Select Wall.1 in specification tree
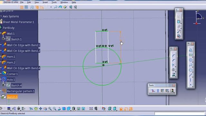The width and height of the screenshot is (206, 116). click(x=11, y=34)
